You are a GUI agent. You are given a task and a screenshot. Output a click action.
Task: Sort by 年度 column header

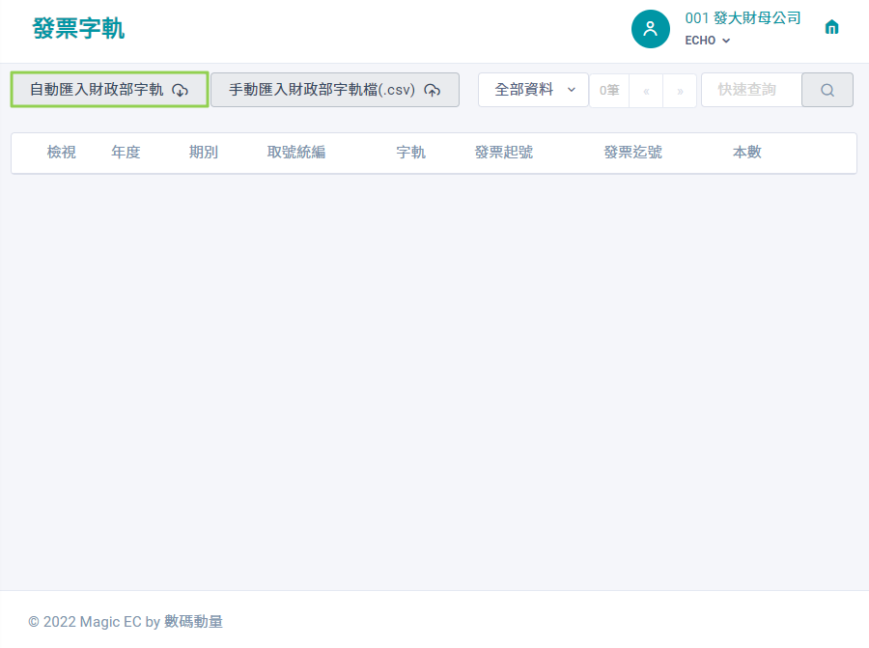tap(126, 153)
